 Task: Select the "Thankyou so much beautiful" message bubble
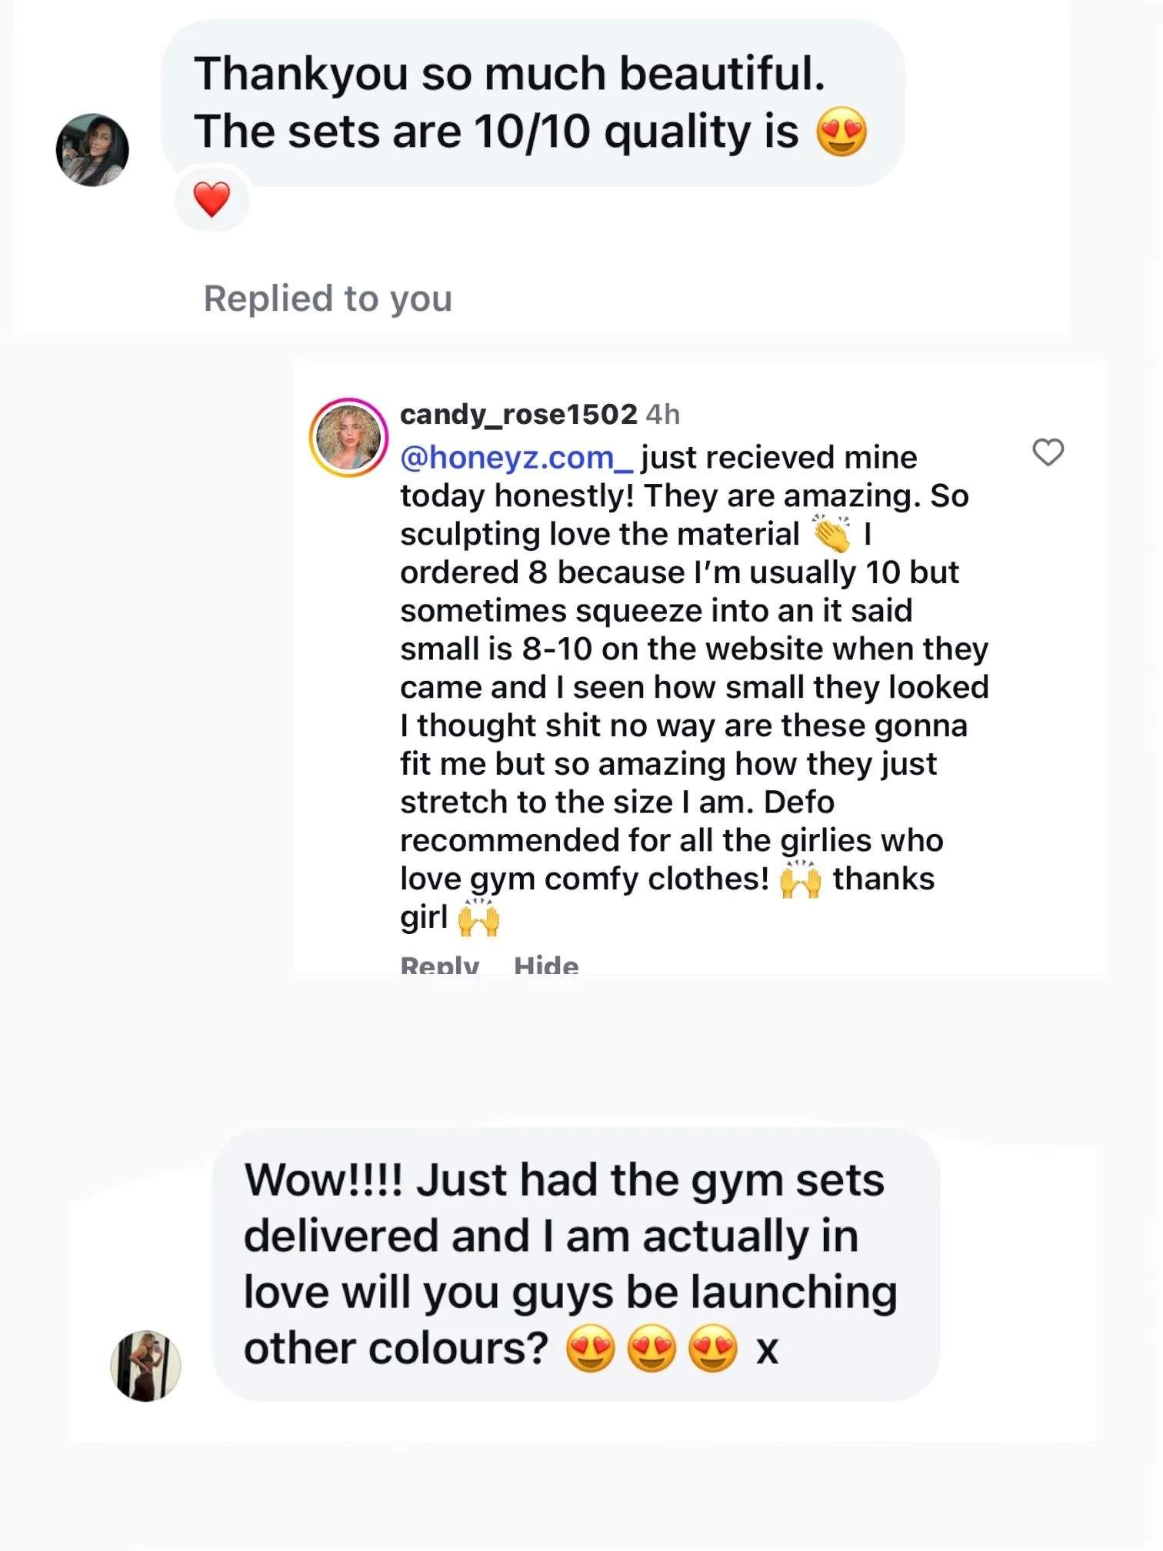(532, 102)
